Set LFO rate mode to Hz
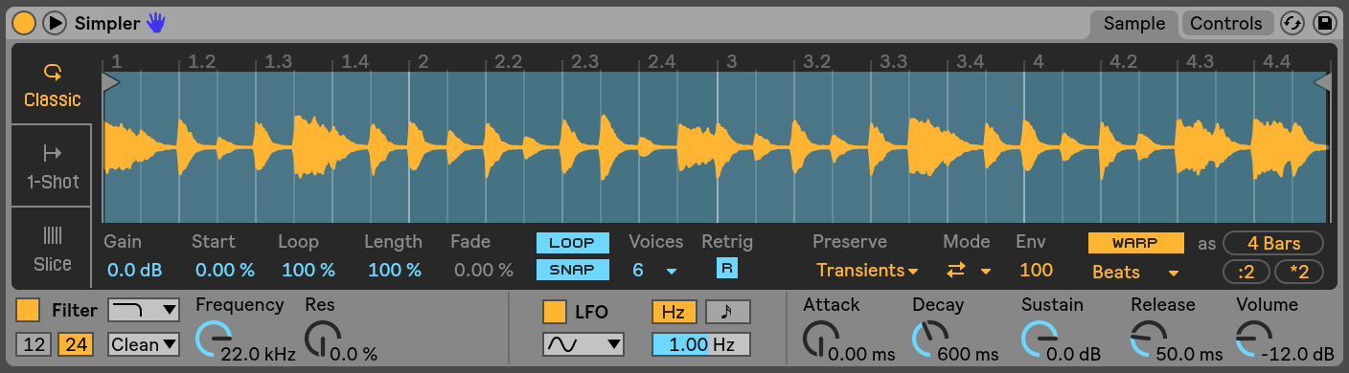The image size is (1349, 373). tap(674, 312)
